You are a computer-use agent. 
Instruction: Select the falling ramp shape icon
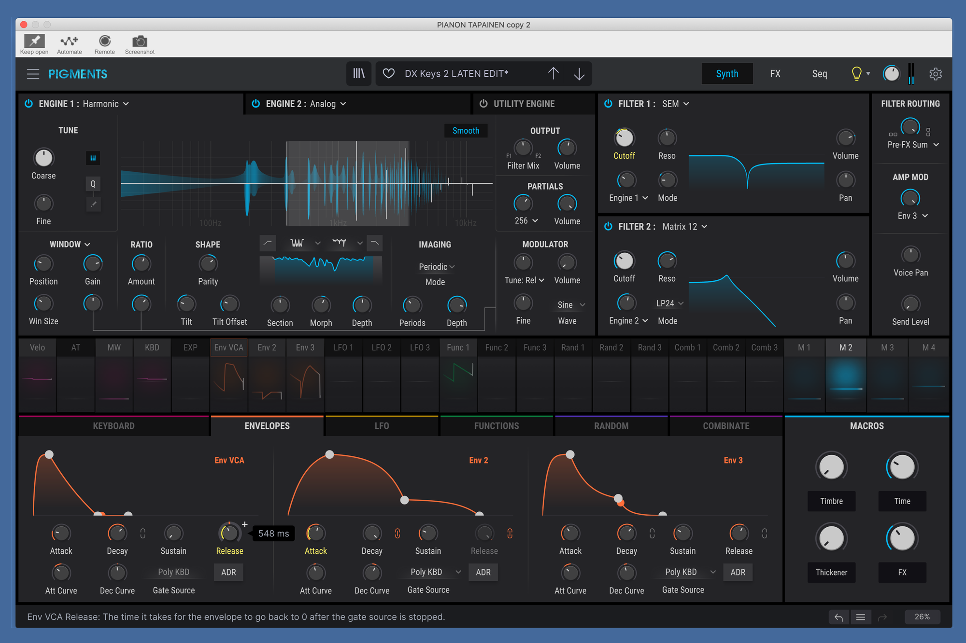tap(374, 243)
